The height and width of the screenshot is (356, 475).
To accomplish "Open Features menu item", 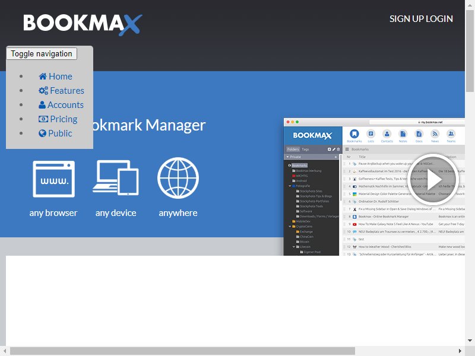I will click(61, 91).
